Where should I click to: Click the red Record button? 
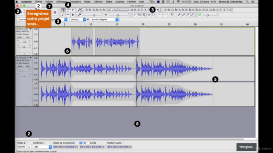[55, 12]
